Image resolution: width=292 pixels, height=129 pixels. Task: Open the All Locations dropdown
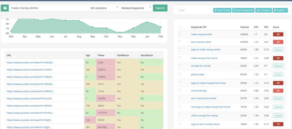tap(104, 8)
